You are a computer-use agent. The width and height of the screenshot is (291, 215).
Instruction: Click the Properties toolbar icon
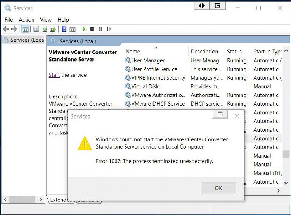point(36,29)
